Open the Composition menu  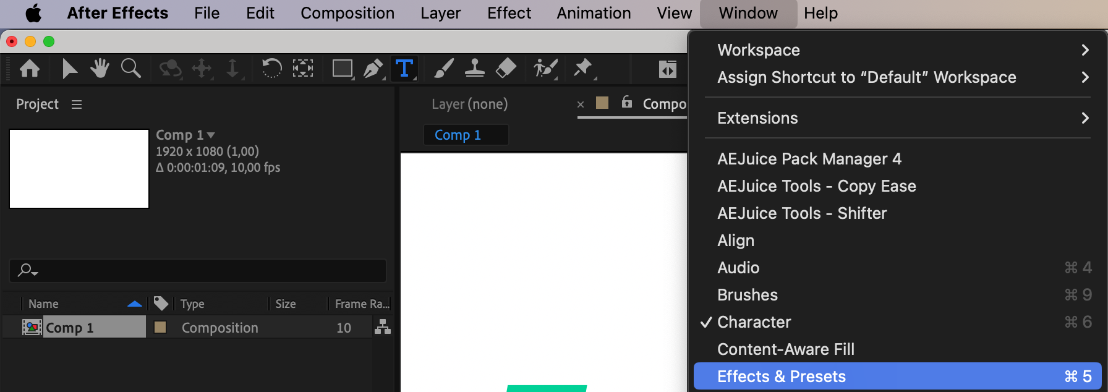(347, 13)
